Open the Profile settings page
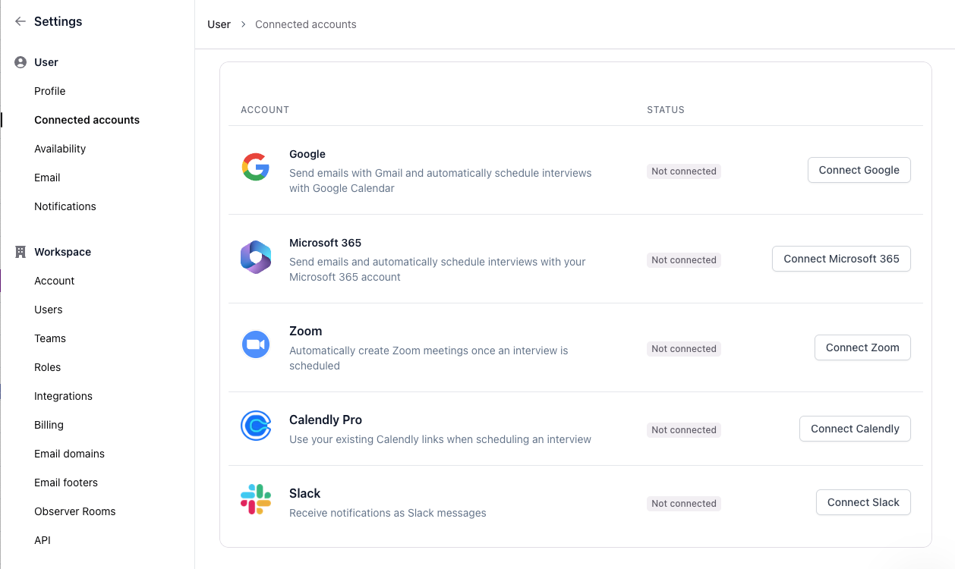 tap(50, 91)
